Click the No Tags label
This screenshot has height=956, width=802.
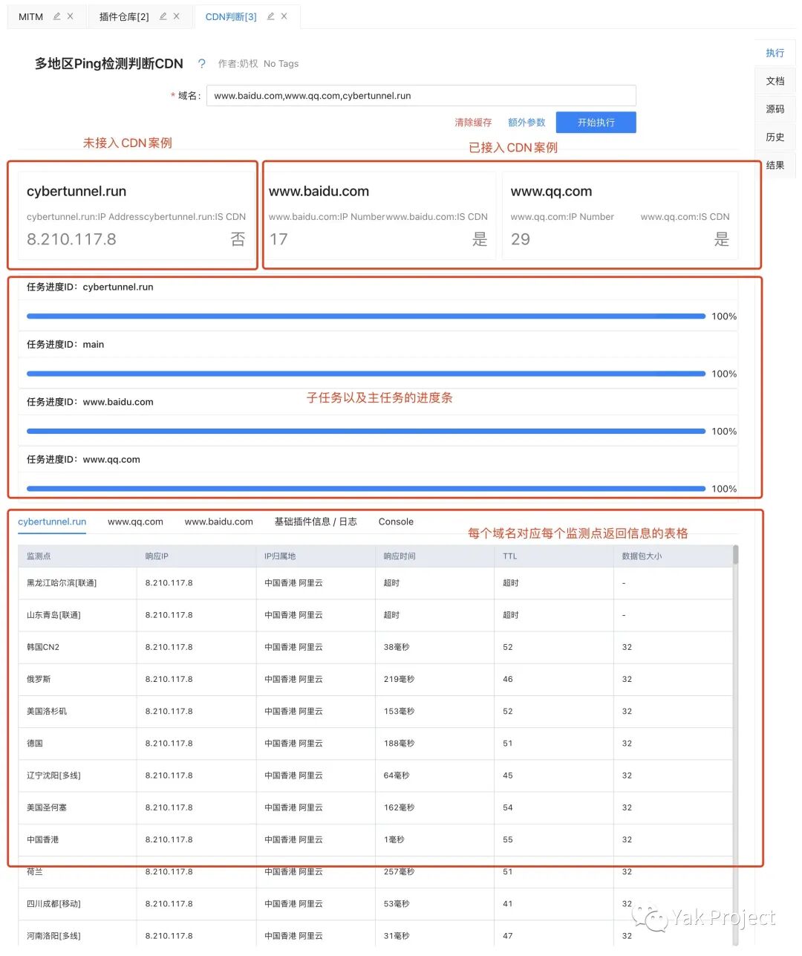(281, 64)
